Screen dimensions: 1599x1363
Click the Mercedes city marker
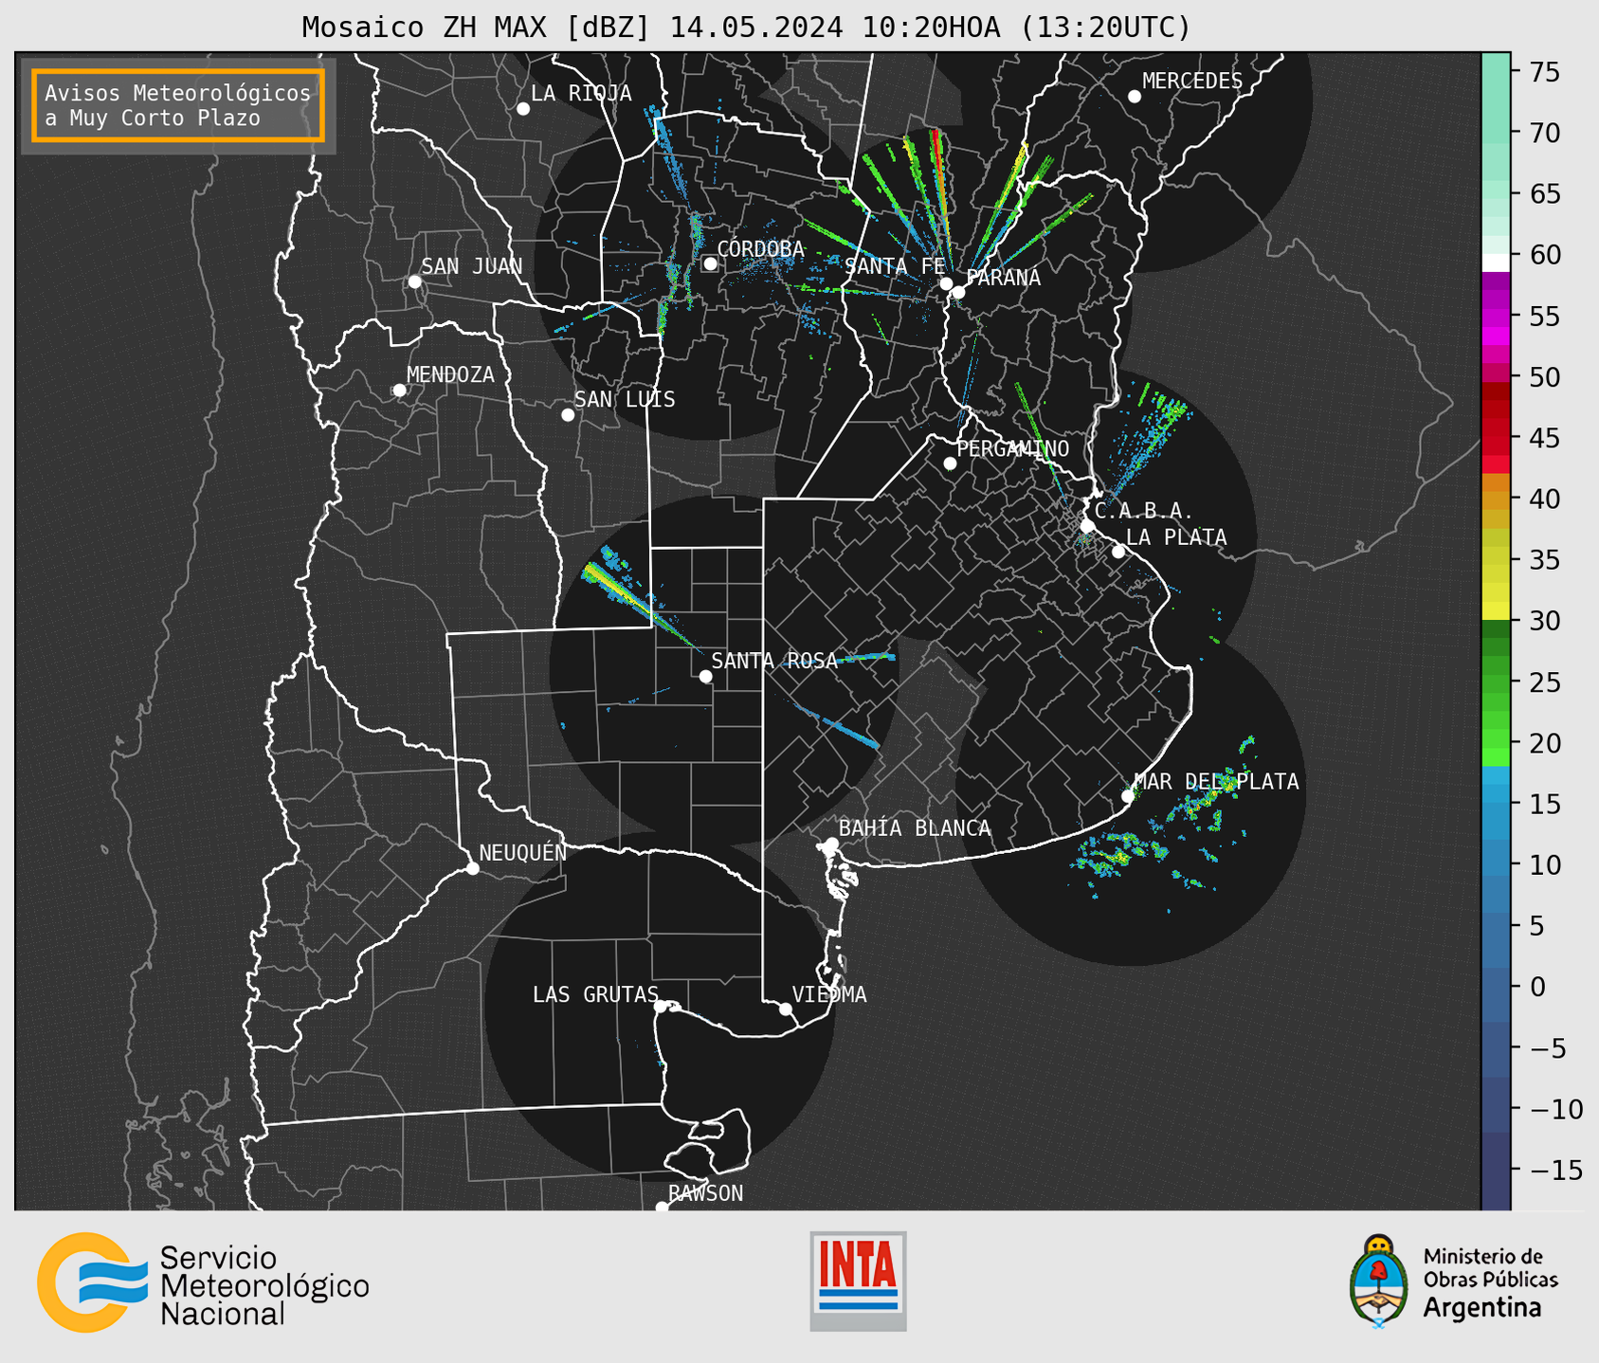click(x=1135, y=97)
